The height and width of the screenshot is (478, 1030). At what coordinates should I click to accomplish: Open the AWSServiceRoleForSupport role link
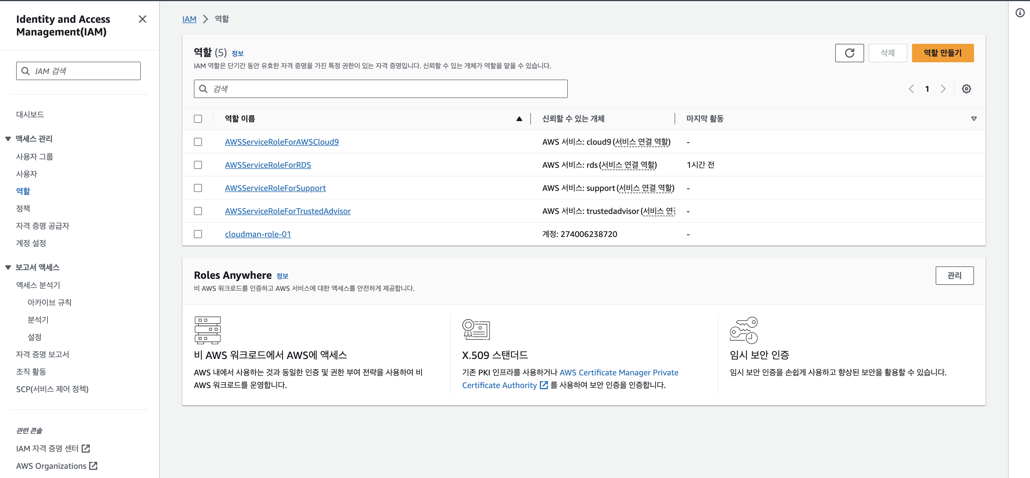point(275,188)
